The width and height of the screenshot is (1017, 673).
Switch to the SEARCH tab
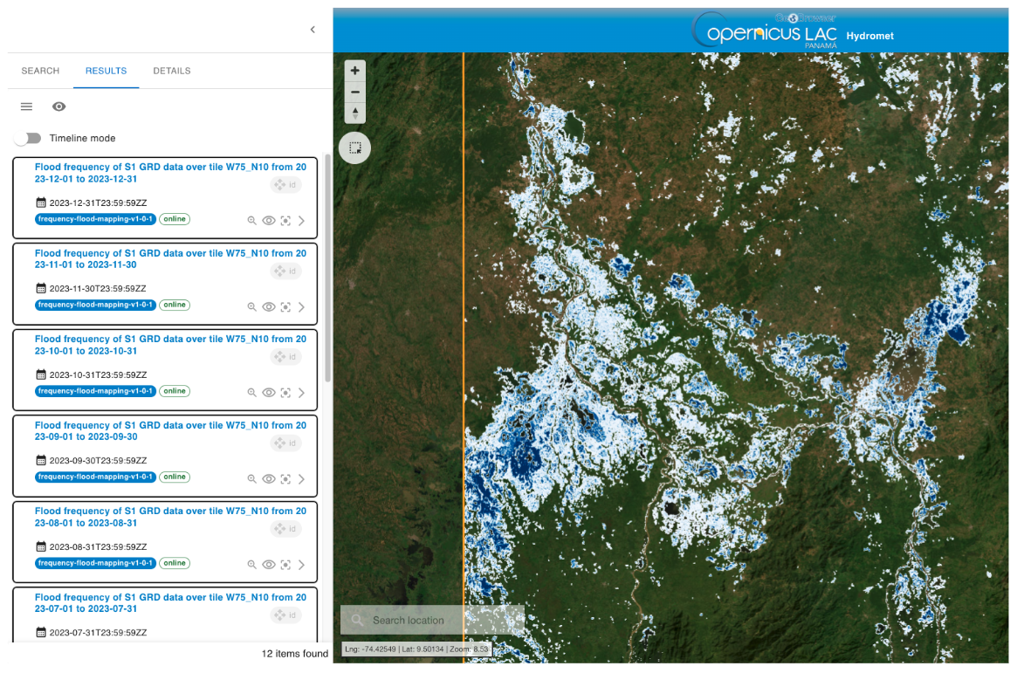point(40,71)
